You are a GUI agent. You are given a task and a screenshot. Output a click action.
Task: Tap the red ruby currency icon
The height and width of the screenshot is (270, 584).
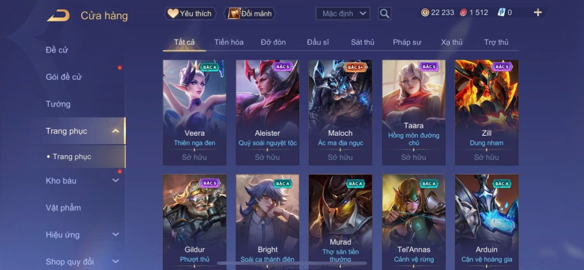pos(464,12)
